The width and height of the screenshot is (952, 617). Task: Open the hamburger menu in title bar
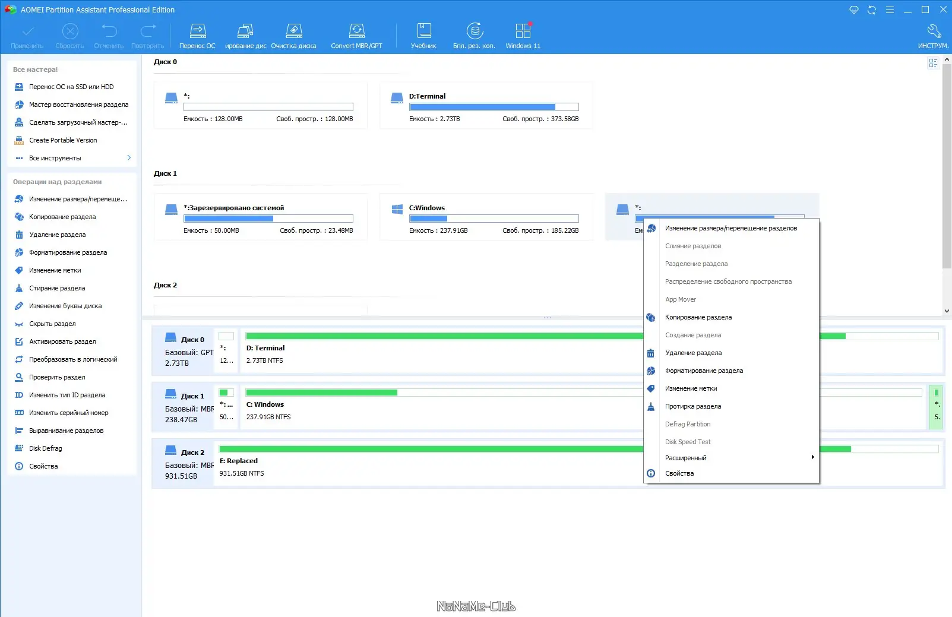tap(890, 10)
